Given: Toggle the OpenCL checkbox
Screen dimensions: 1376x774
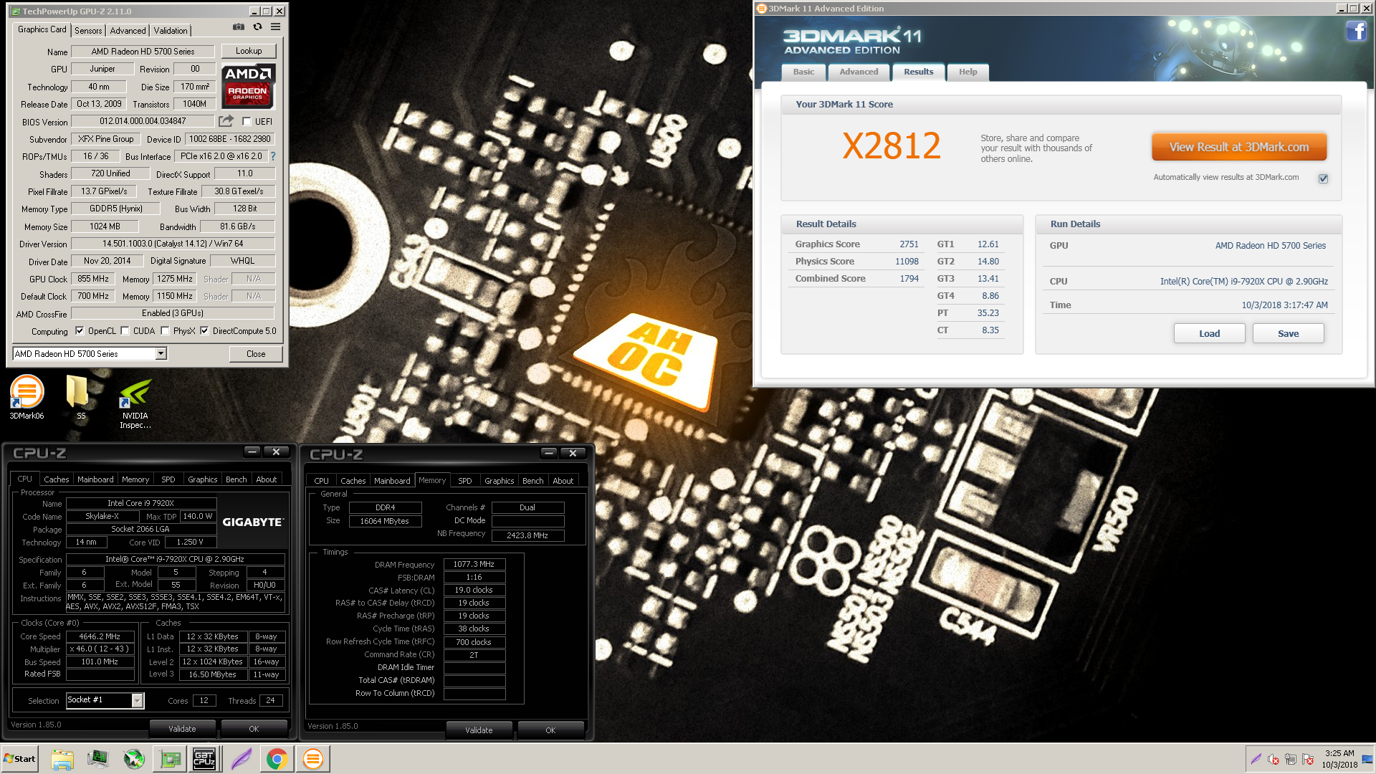Looking at the screenshot, I should pyautogui.click(x=80, y=331).
